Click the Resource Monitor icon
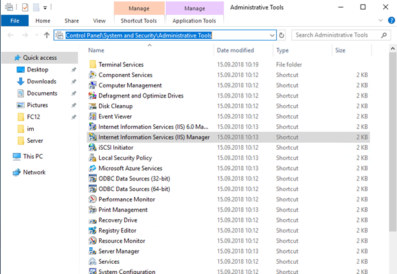This screenshot has width=397, height=274. 93,241
